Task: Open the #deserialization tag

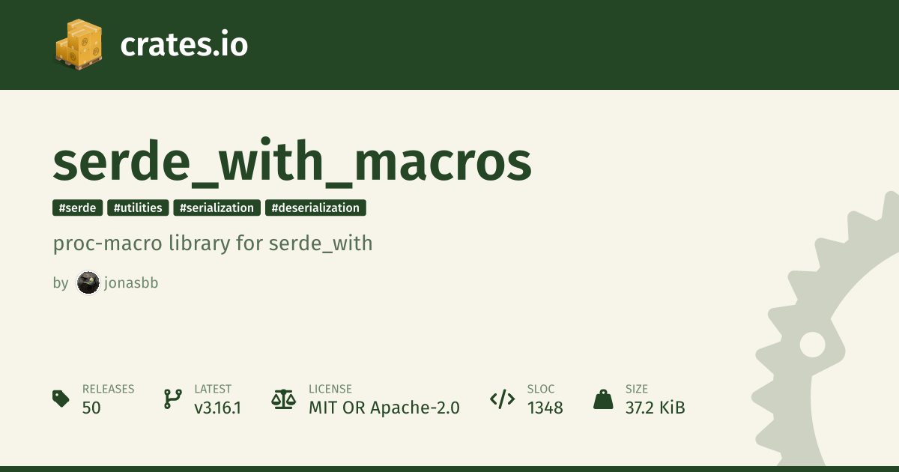Action: pos(315,208)
